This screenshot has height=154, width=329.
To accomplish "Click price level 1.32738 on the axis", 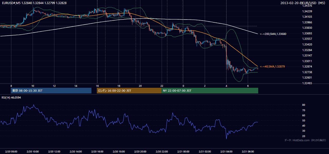I will 307,72.
